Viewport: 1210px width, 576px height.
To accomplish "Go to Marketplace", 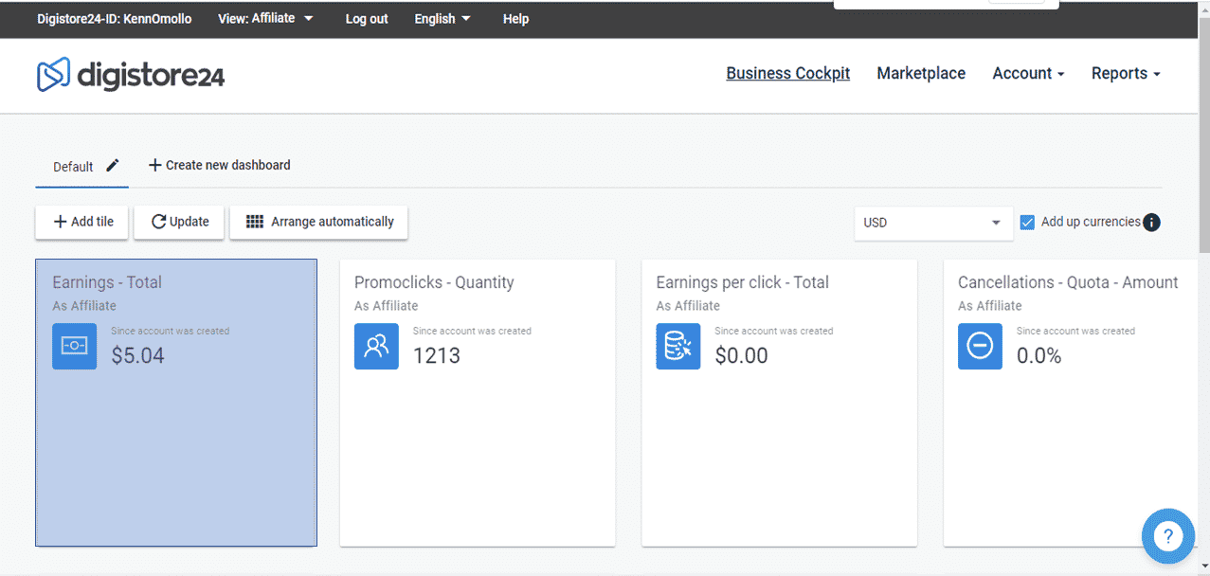I will (x=921, y=73).
